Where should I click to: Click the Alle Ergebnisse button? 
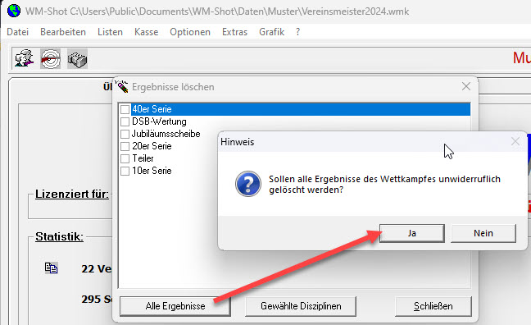(175, 306)
